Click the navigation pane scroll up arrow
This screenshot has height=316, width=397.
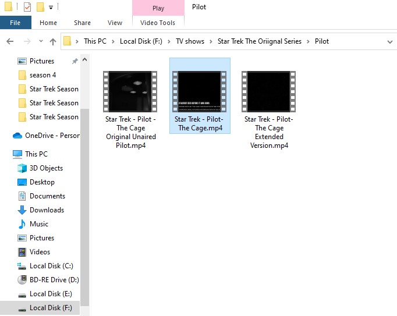[x=84, y=60]
